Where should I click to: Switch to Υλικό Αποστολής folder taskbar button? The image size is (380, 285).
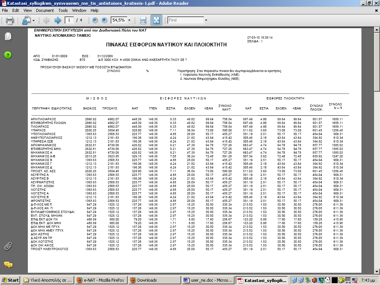click(x=47, y=280)
